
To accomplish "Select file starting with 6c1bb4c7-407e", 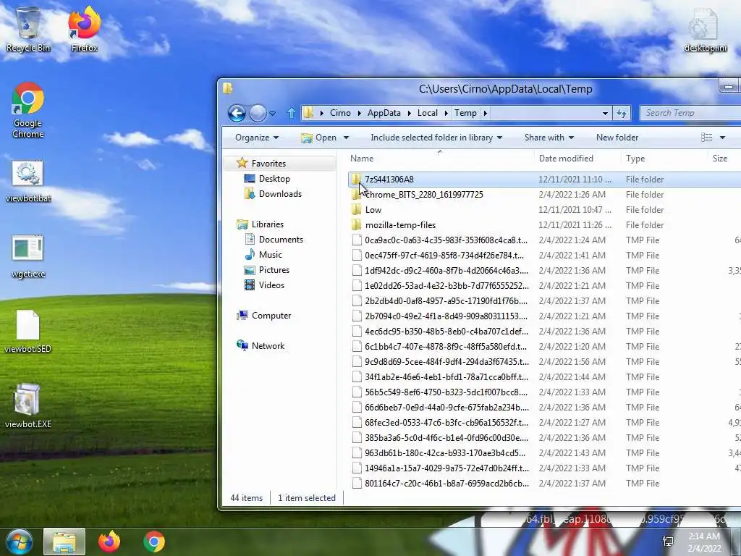I will [x=446, y=347].
